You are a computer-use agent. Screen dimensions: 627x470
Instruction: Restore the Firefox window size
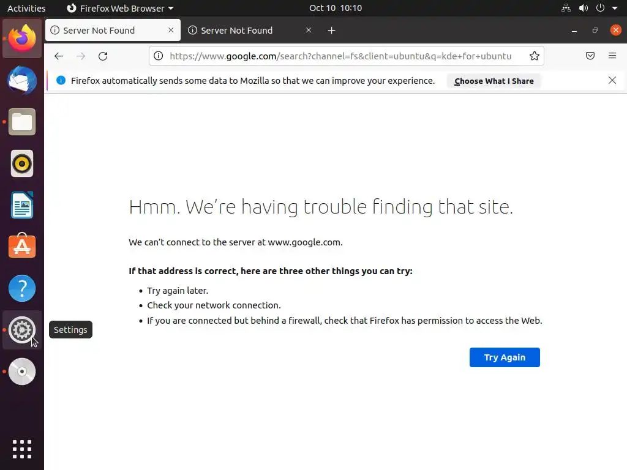tap(595, 31)
